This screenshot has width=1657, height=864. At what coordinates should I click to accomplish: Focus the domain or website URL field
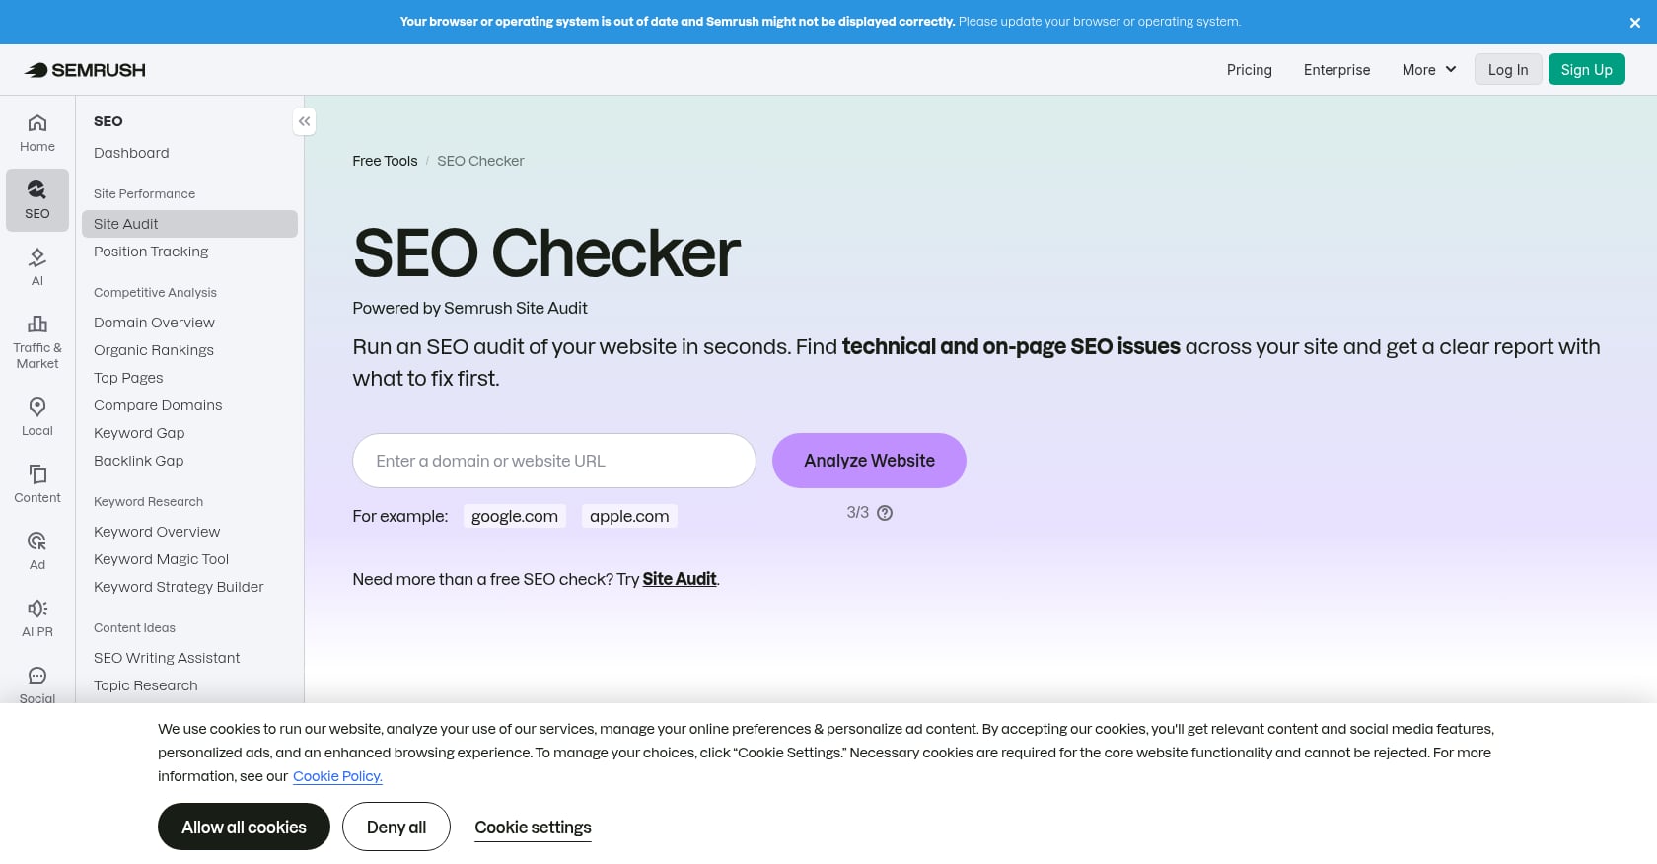pos(554,461)
